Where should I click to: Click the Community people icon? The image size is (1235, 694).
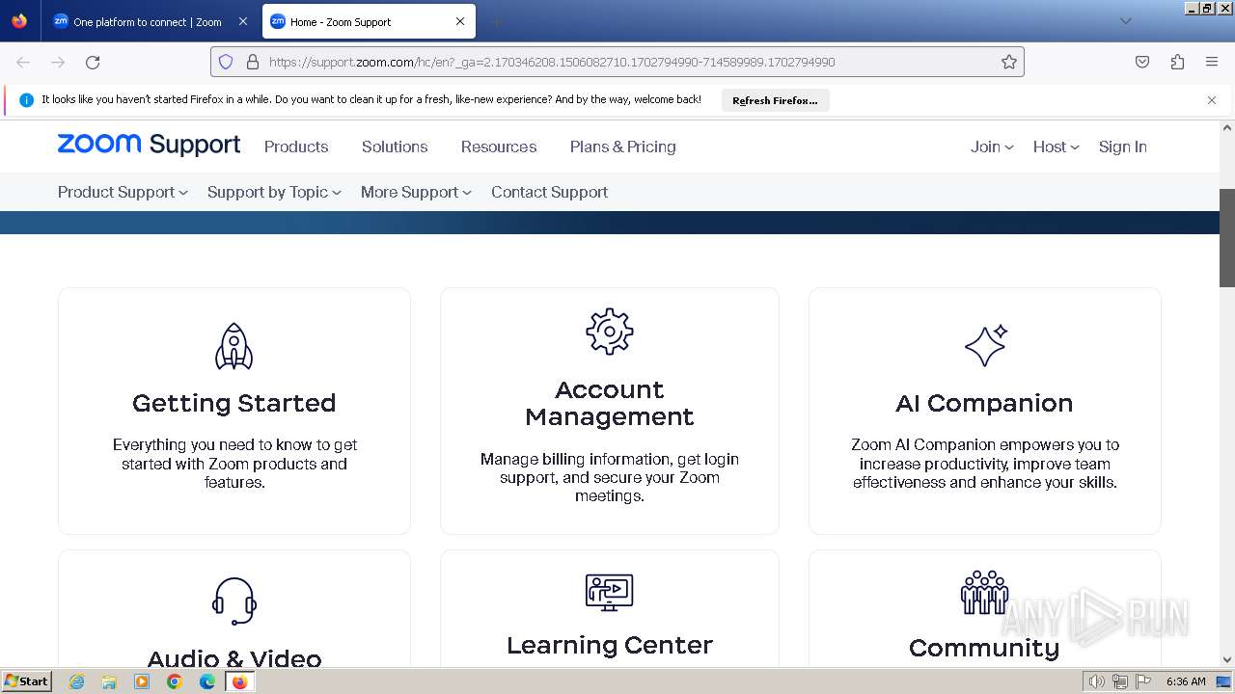984,592
